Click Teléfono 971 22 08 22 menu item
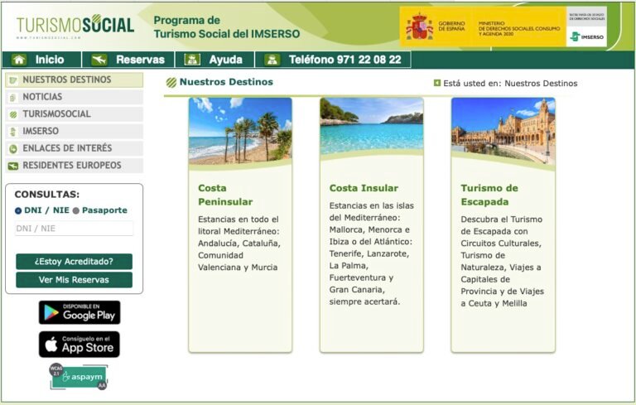The width and height of the screenshot is (636, 405). [x=333, y=60]
